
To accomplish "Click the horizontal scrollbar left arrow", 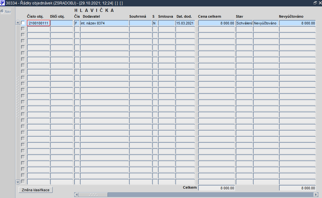I will pos(76,194).
